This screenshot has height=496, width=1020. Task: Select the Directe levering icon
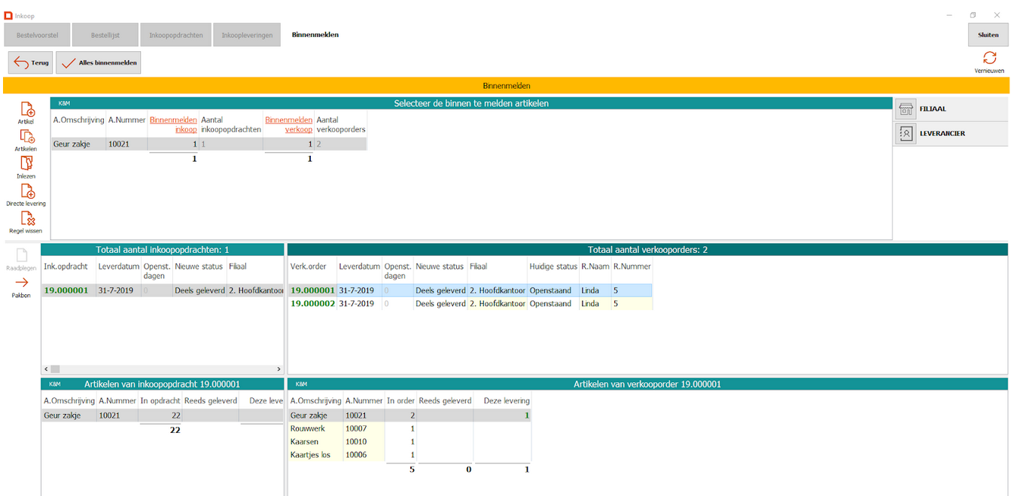(x=26, y=193)
